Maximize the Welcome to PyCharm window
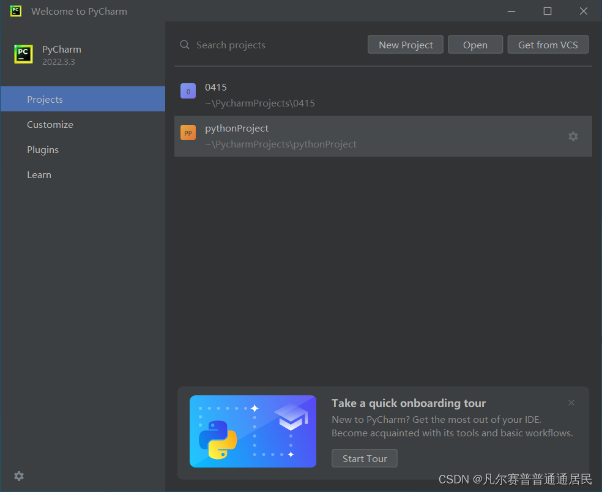Screen dimensions: 602x492 point(548,11)
